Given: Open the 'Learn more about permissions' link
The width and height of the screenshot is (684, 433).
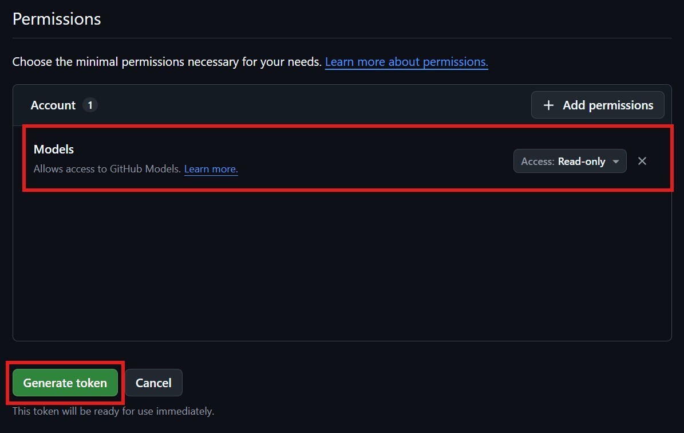Looking at the screenshot, I should click(406, 62).
